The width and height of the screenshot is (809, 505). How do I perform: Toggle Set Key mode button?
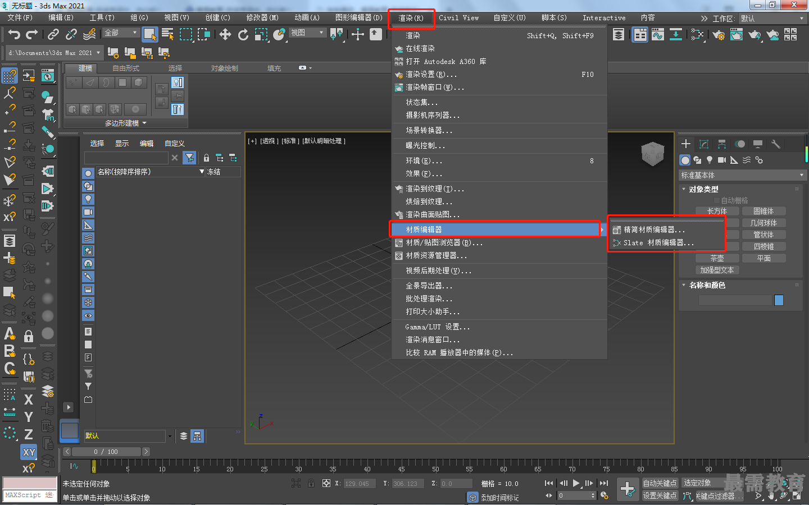[660, 495]
